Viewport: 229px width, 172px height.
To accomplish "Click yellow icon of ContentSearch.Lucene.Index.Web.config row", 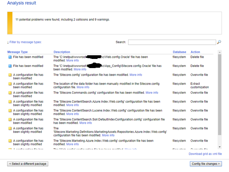I will [x=10, y=110].
